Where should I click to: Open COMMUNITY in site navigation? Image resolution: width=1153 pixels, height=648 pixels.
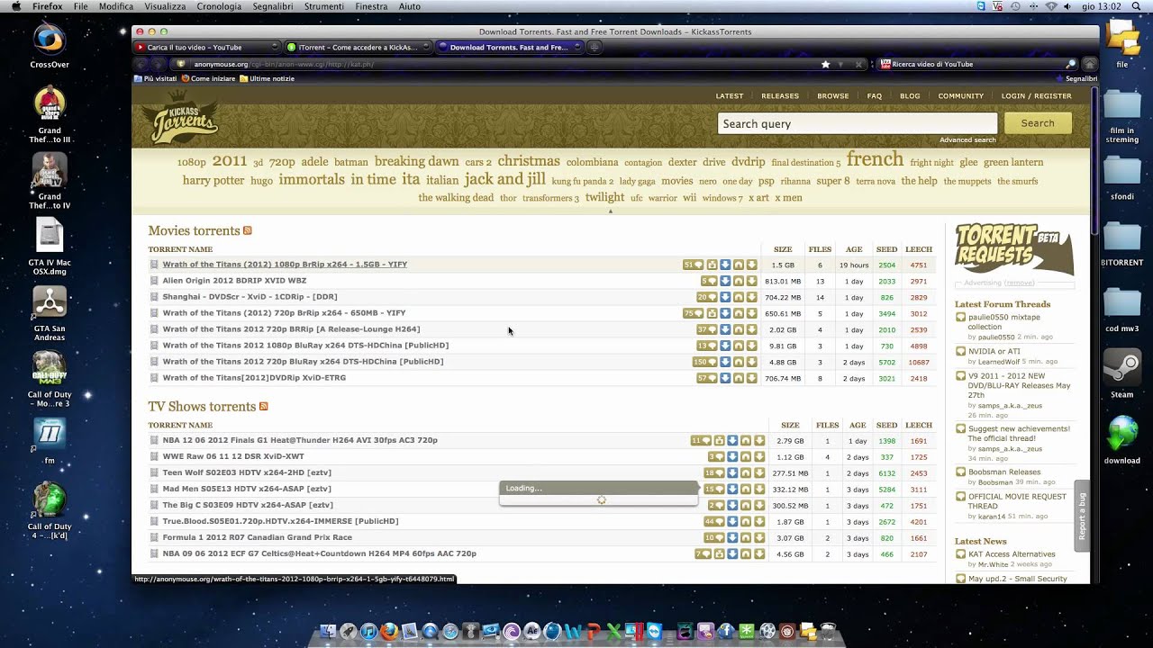click(961, 96)
